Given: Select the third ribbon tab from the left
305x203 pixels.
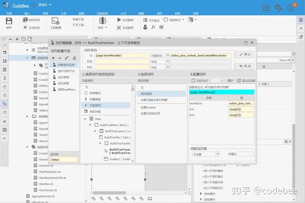Looking at the screenshot, I should point(45,13).
